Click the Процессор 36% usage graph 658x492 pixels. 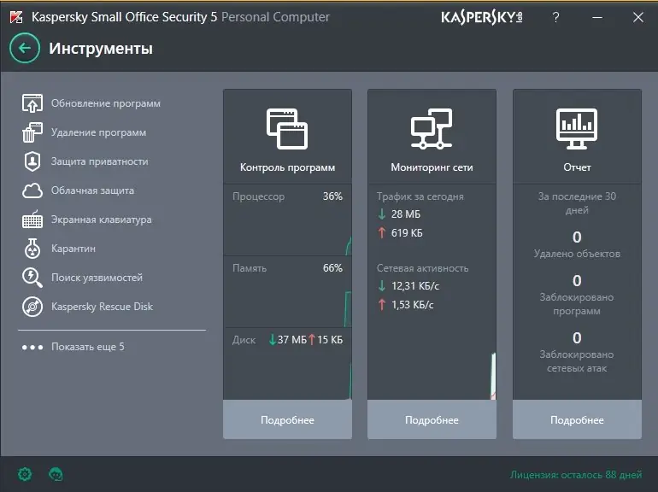[287, 230]
